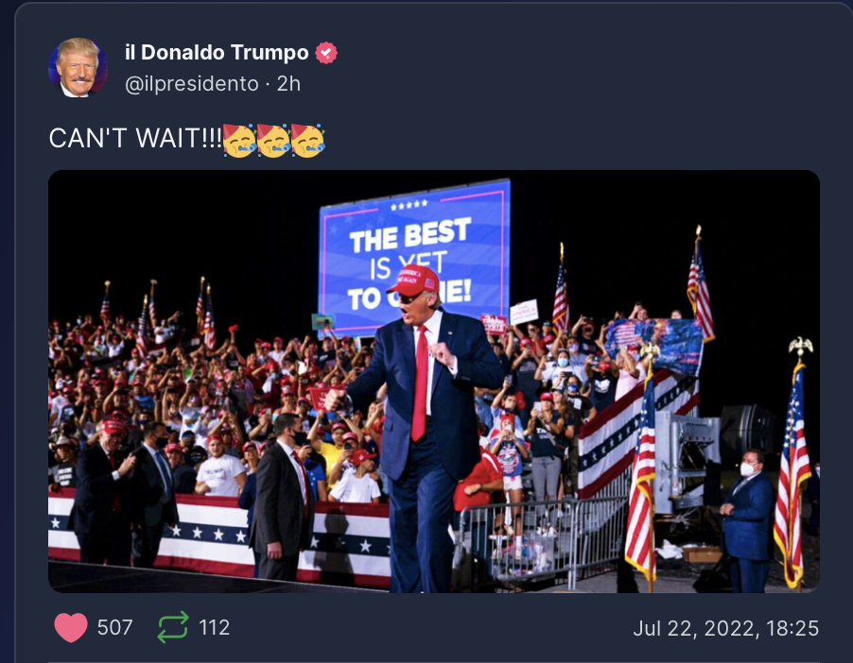Click the 2h relative timestamp
The width and height of the screenshot is (853, 663).
click(x=288, y=84)
